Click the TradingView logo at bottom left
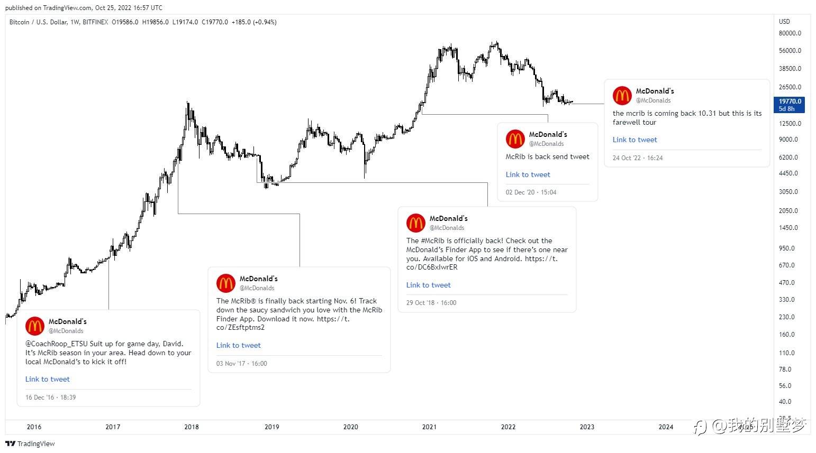 coord(30,443)
